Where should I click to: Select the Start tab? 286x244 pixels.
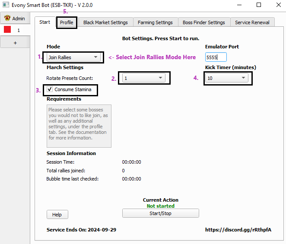coord(44,22)
